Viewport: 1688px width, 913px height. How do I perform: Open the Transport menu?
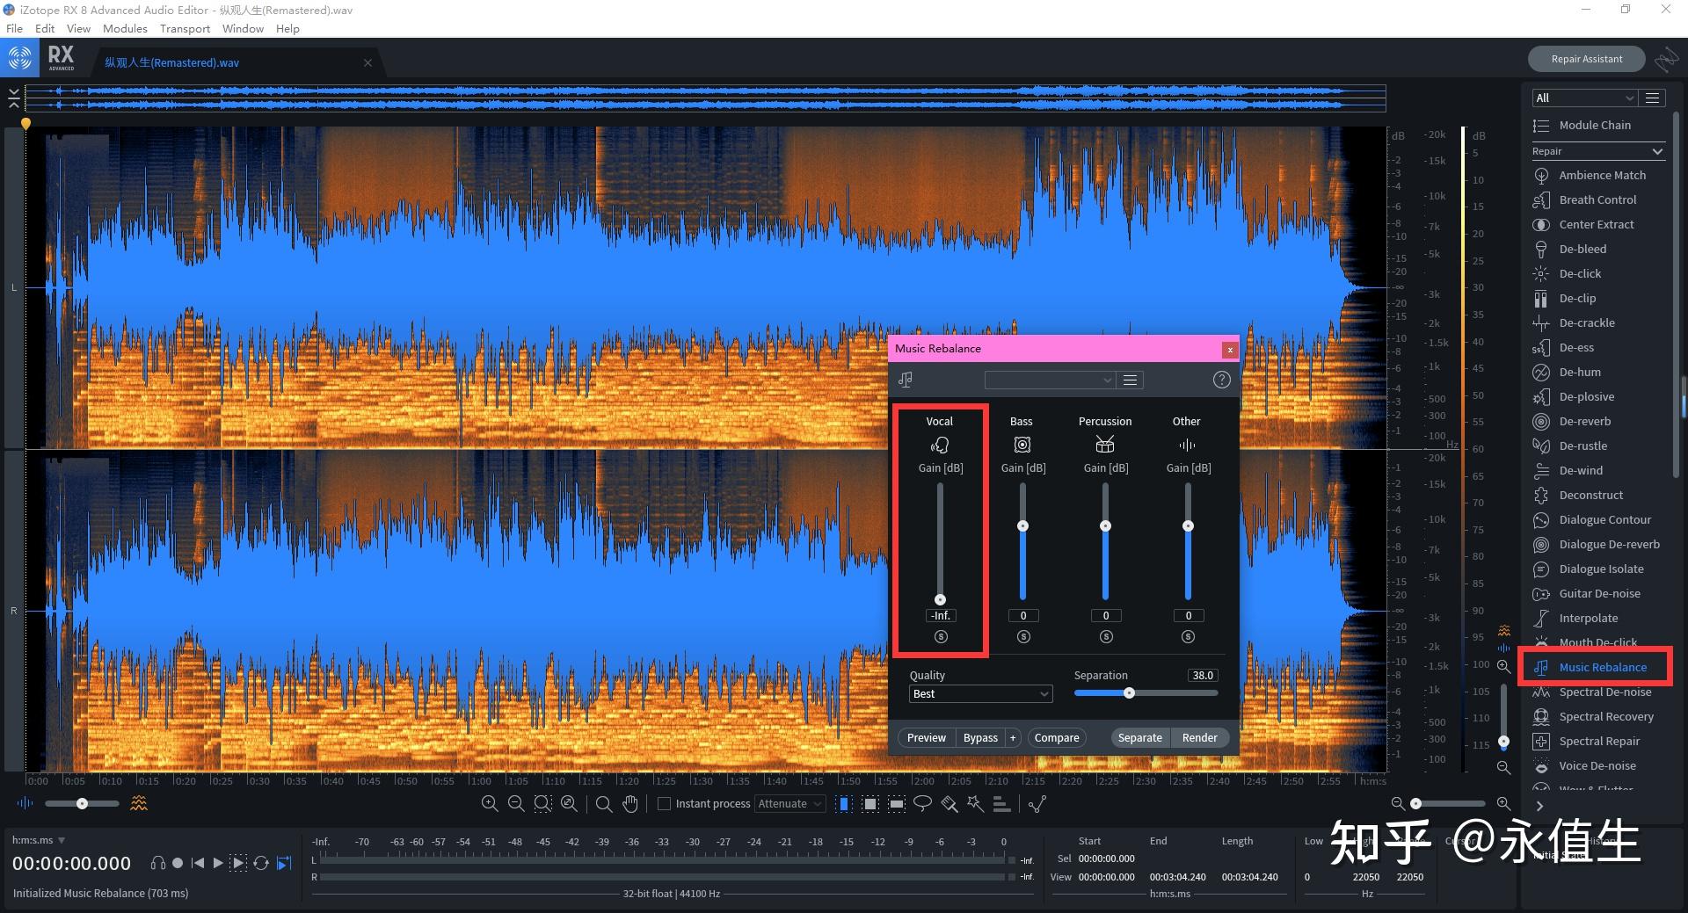[185, 28]
